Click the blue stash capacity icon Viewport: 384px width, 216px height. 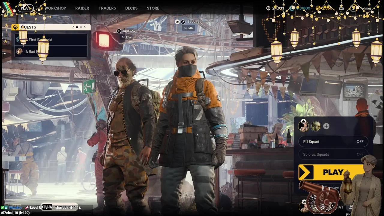tap(292, 8)
